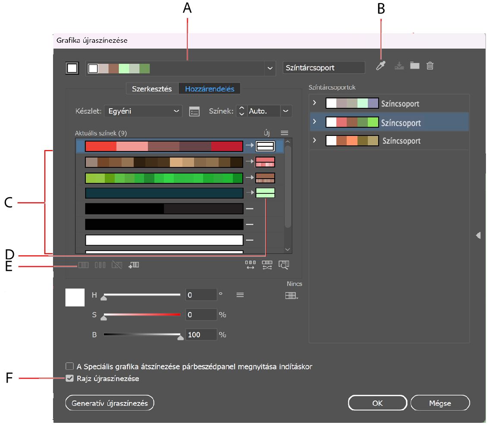Toggle the green row's mapping arrow
489x425 pixels.
250,177
